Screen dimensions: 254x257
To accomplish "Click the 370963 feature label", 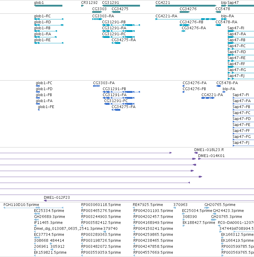I will (x=180, y=205).
